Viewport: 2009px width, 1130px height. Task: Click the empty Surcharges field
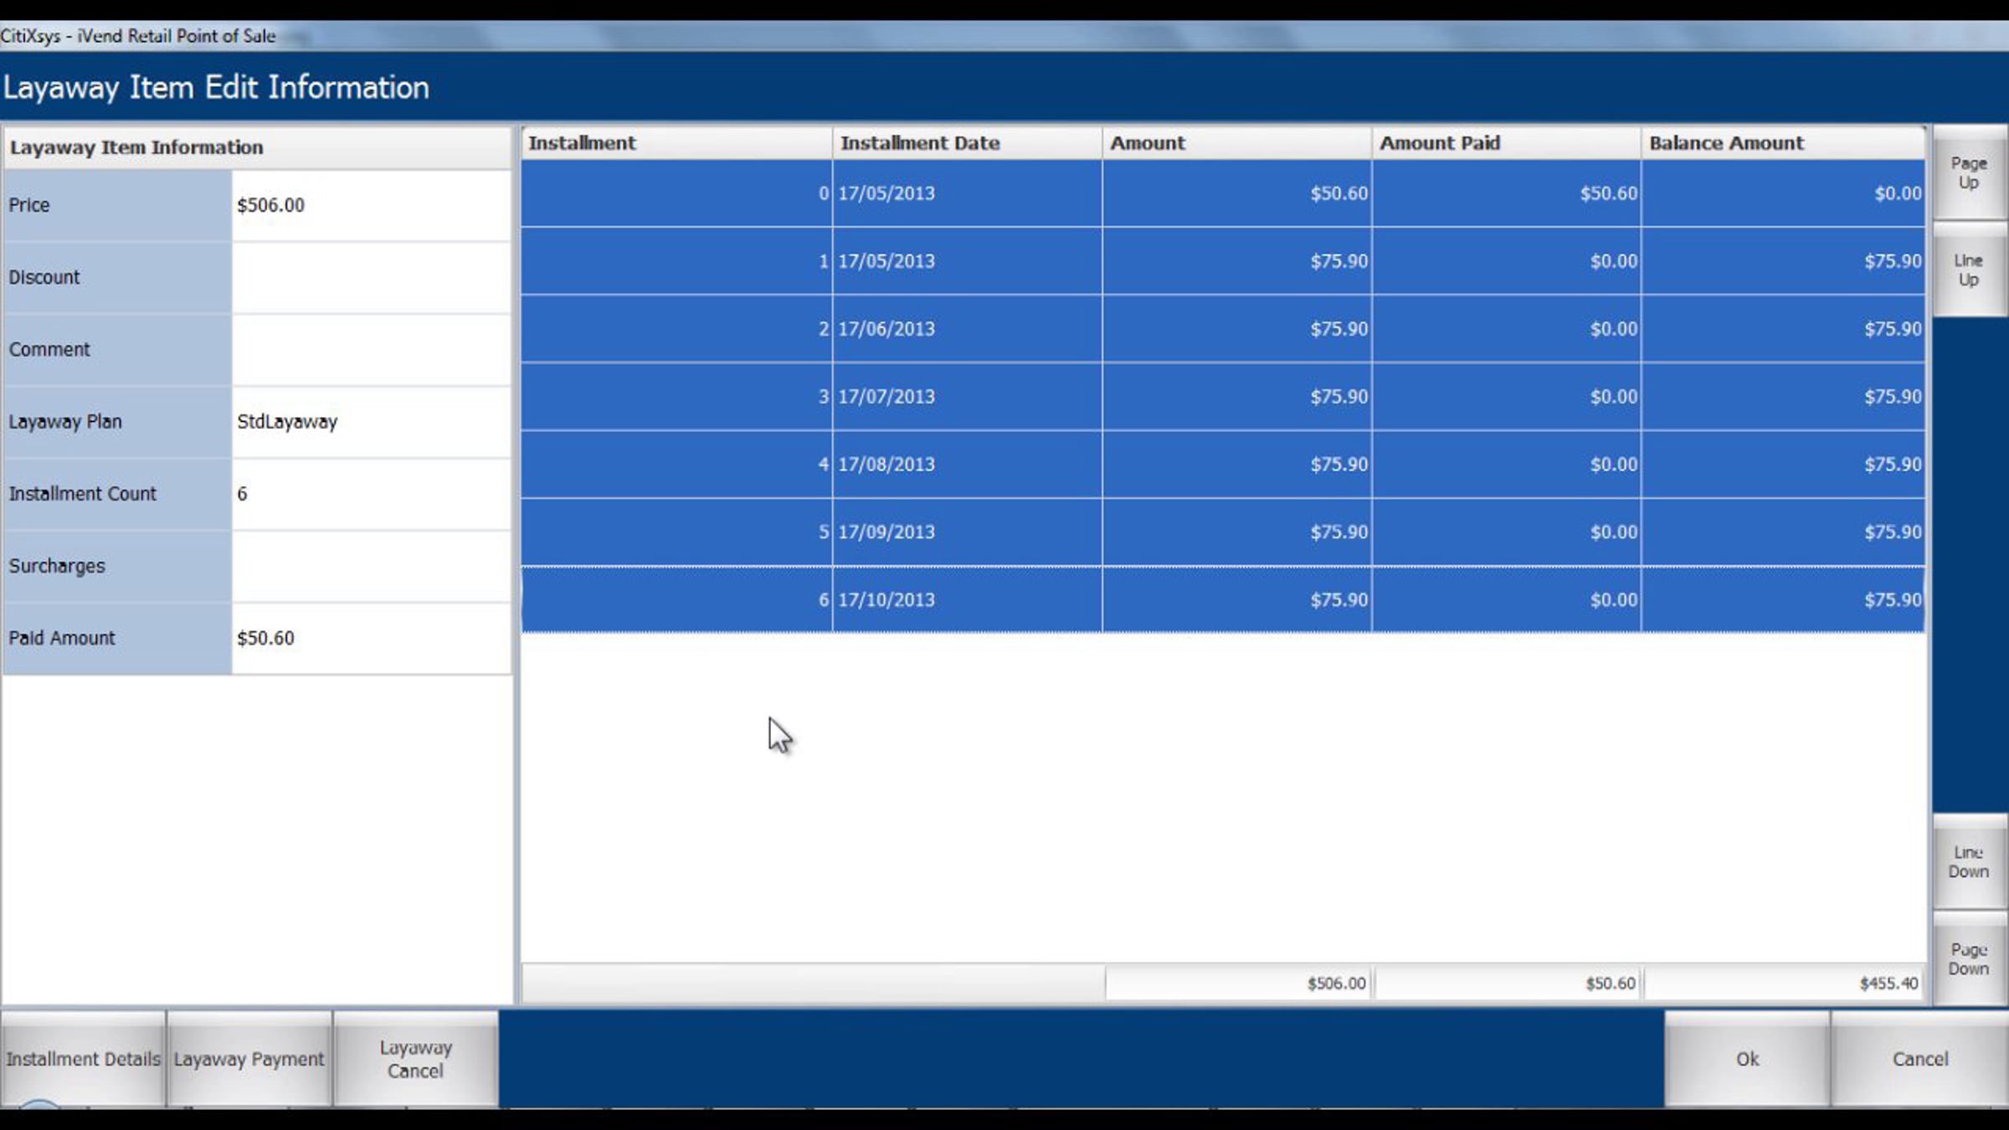point(371,566)
